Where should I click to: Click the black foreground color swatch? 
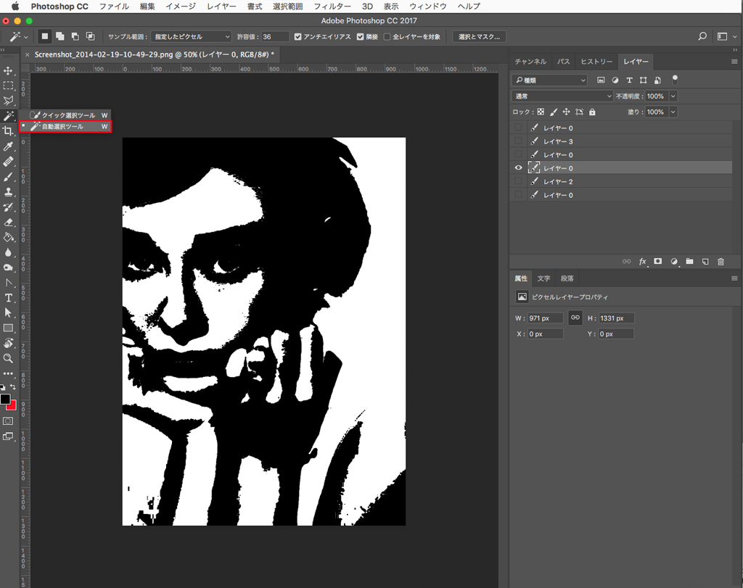(x=6, y=399)
